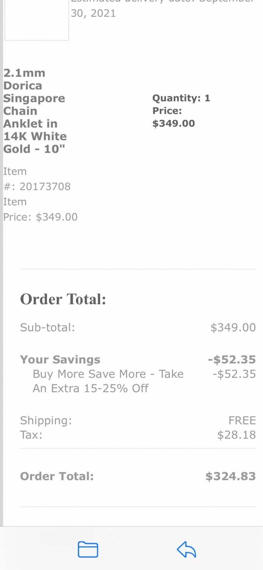Tap the Shipping label
The image size is (263, 570).
pyautogui.click(x=46, y=420)
